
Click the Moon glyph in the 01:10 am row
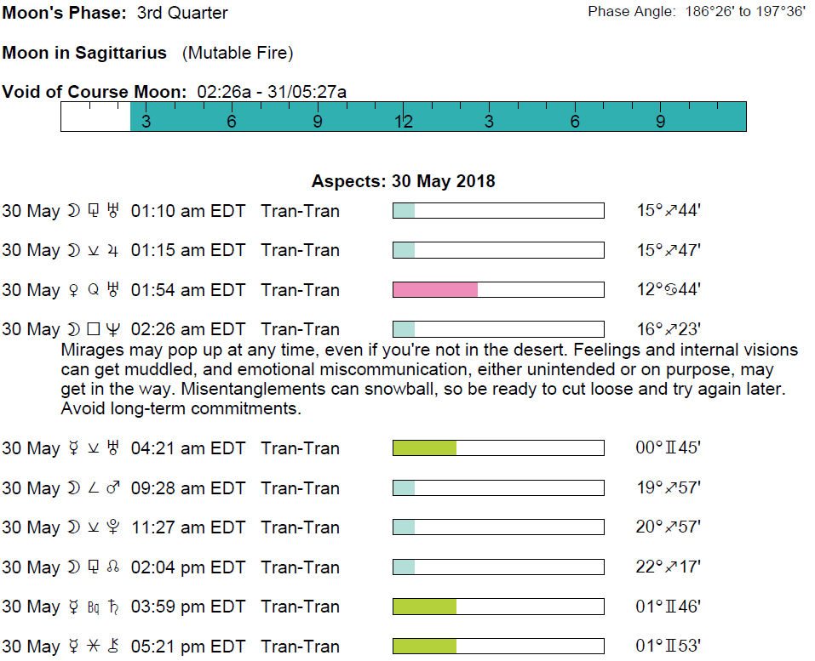click(74, 211)
